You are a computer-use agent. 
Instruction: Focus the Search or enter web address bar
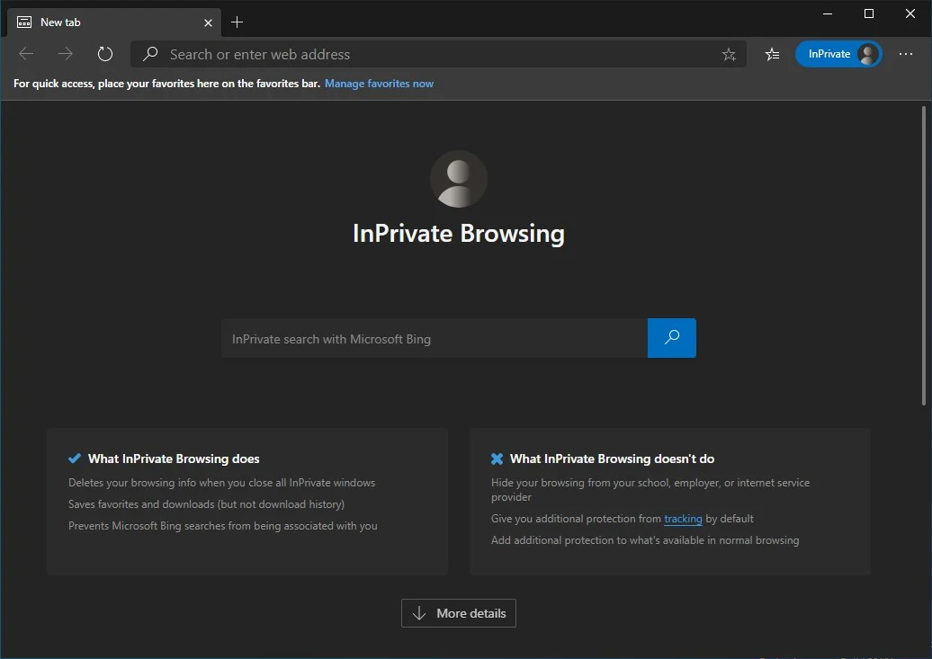[432, 54]
